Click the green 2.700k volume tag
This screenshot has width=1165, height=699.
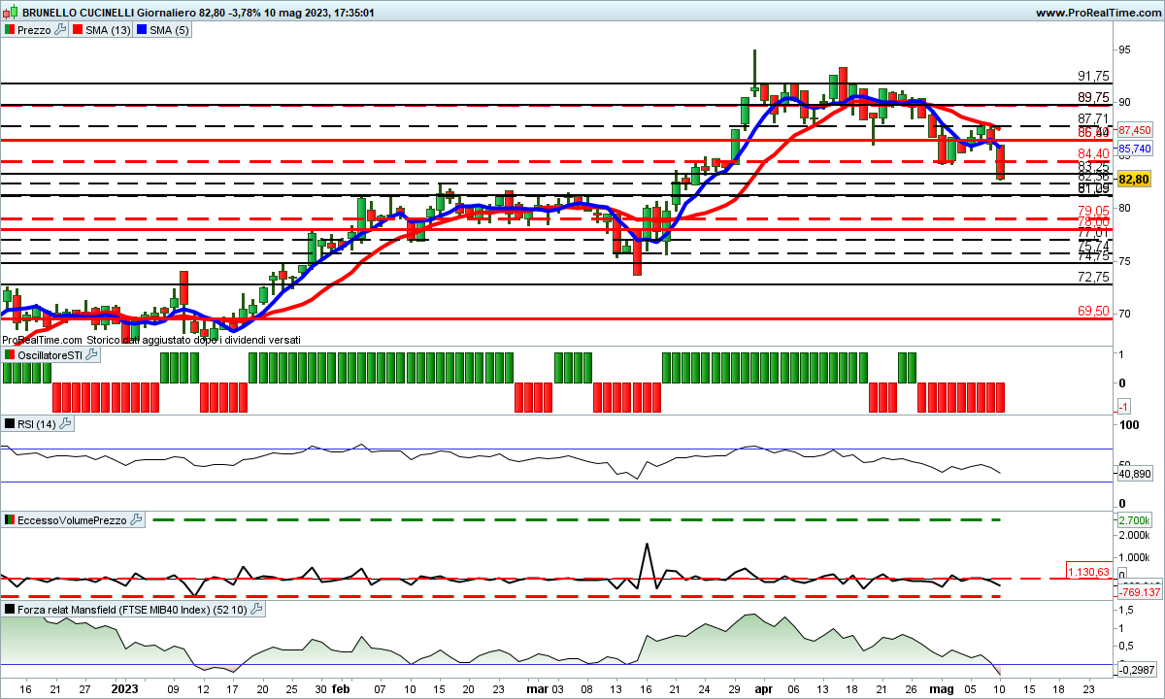[x=1134, y=520]
